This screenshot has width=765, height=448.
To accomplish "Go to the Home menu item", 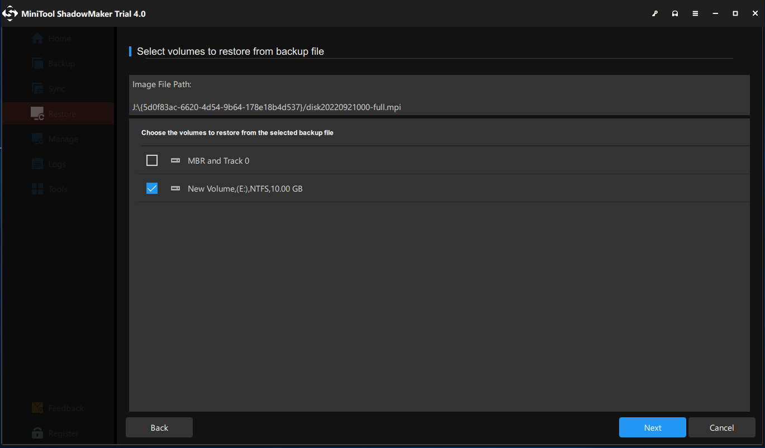I will [x=59, y=39].
